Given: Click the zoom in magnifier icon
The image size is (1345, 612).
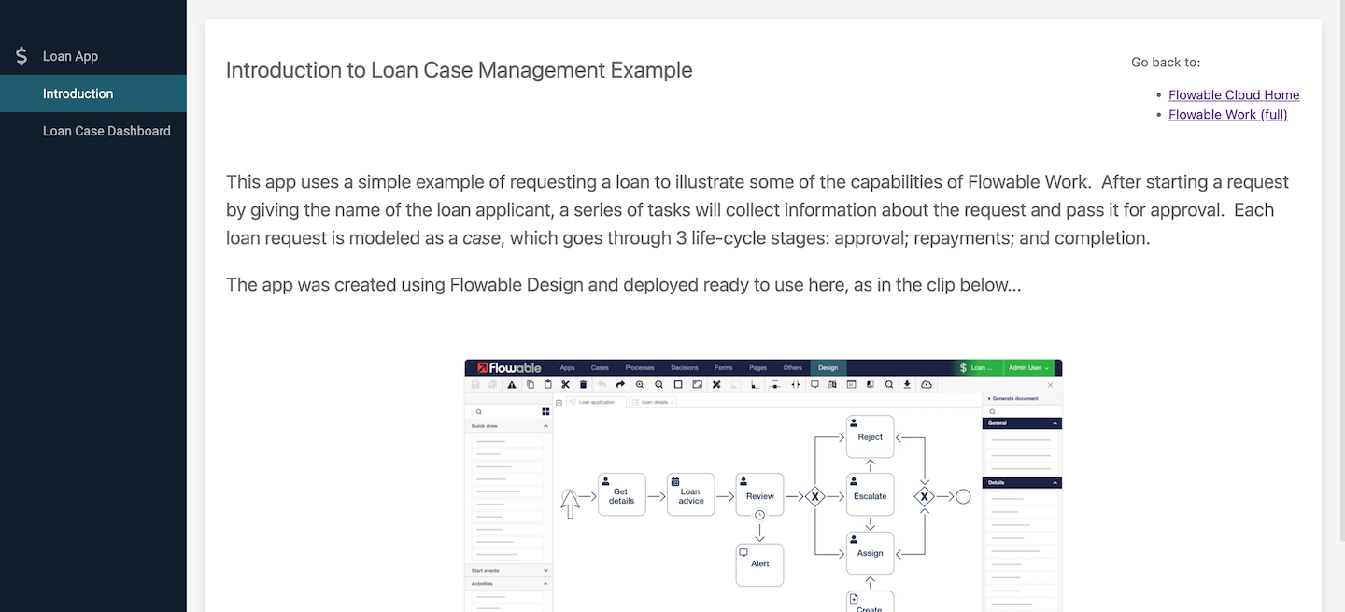Looking at the screenshot, I should click(640, 384).
